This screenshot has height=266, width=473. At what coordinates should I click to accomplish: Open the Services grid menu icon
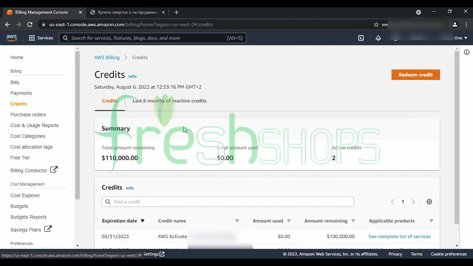pos(32,38)
